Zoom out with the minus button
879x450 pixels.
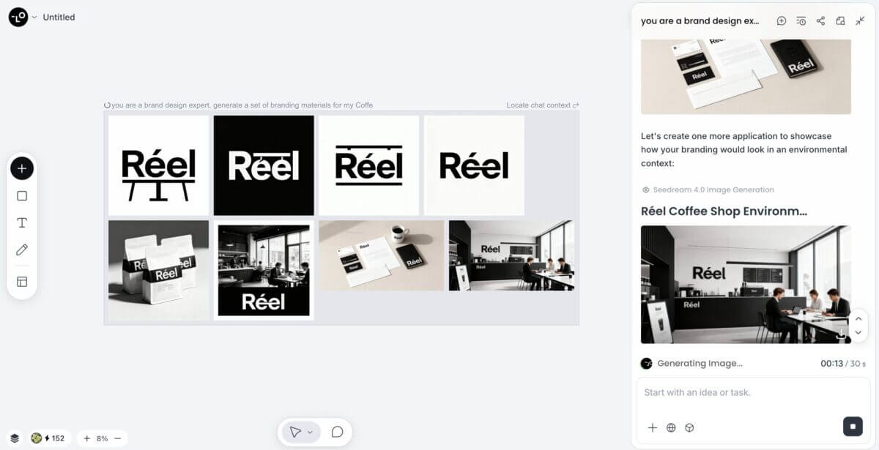pyautogui.click(x=117, y=438)
